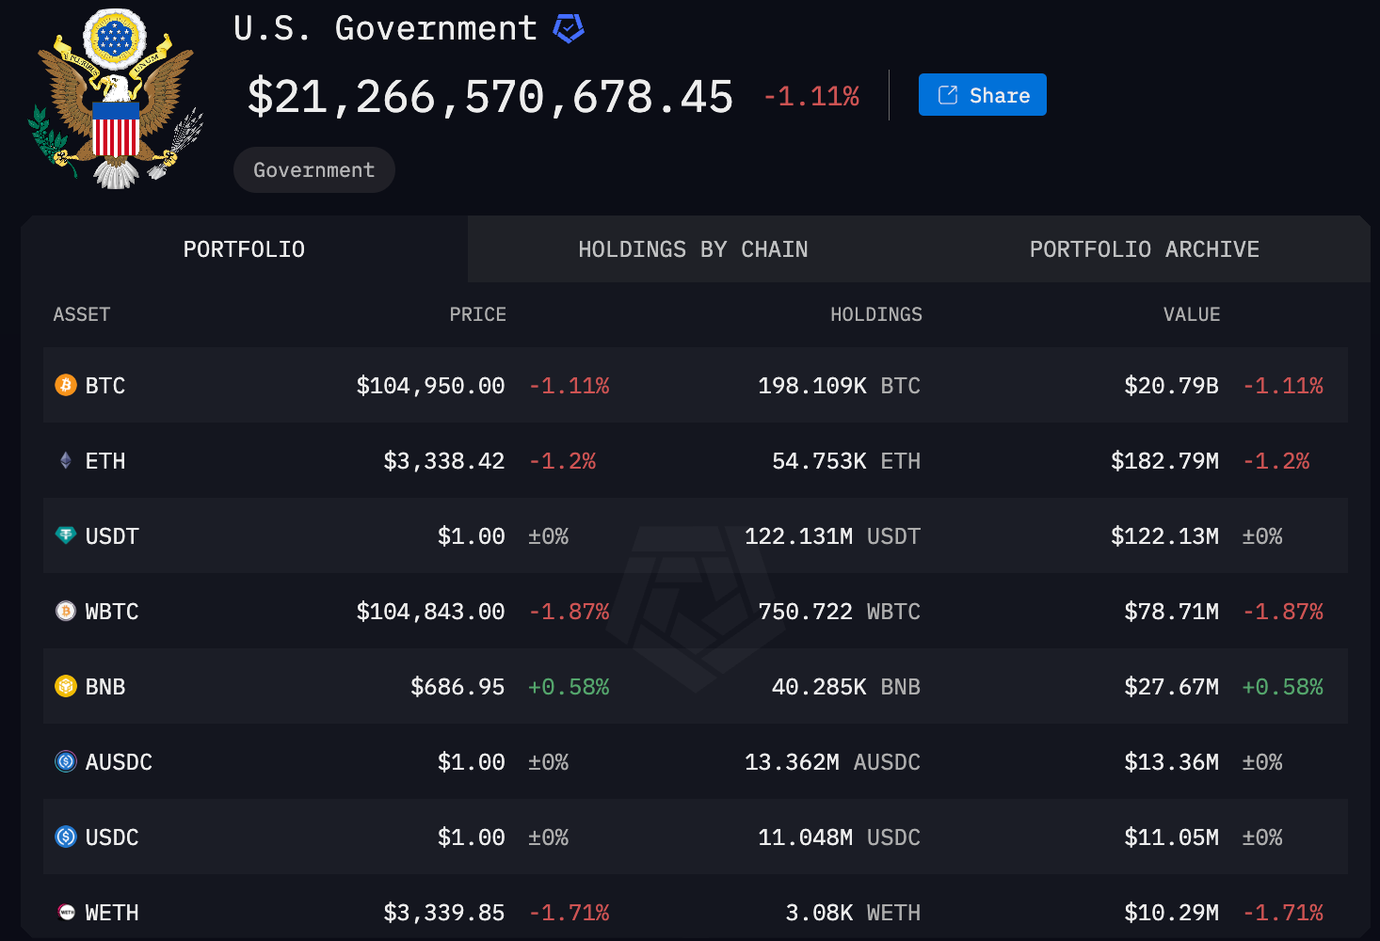This screenshot has width=1380, height=941.
Task: Open the ETH asset link
Action: [x=105, y=461]
